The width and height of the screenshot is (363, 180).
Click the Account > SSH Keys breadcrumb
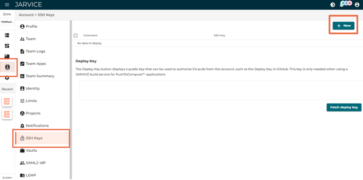pyautogui.click(x=36, y=15)
